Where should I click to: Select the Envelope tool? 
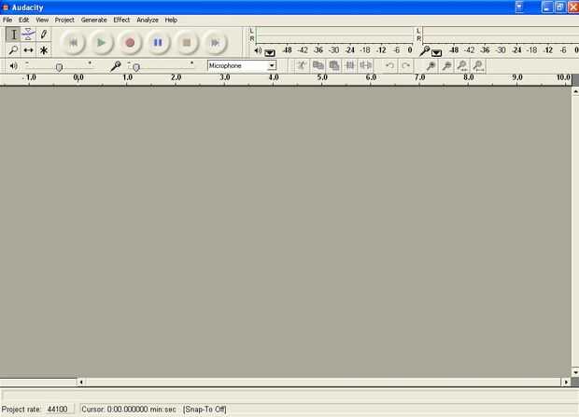(x=28, y=35)
